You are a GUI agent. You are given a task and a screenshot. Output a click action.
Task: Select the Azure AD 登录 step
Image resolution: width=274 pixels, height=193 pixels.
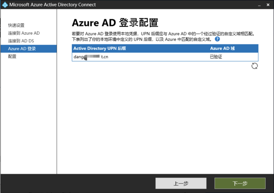coord(29,49)
